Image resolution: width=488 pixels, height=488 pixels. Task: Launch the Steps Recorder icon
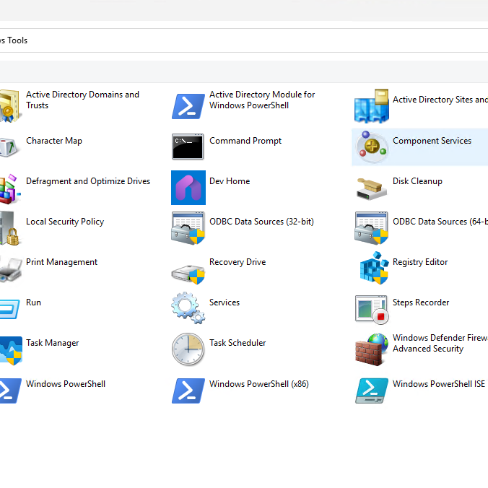click(x=372, y=310)
